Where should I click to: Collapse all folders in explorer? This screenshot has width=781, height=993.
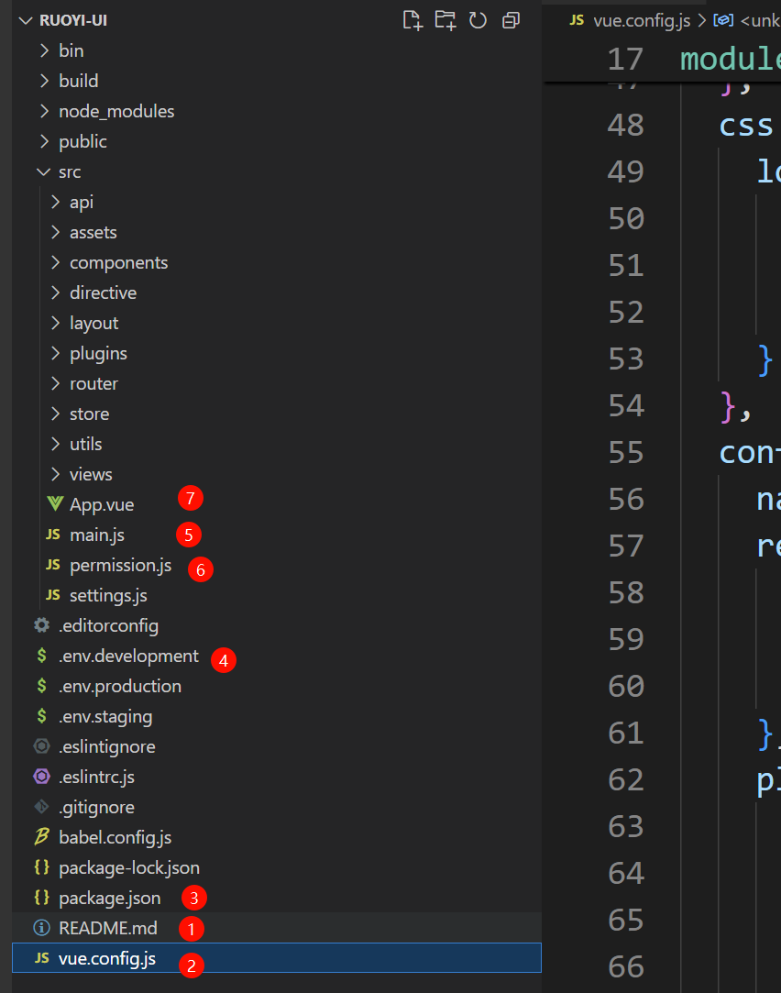pyautogui.click(x=511, y=20)
